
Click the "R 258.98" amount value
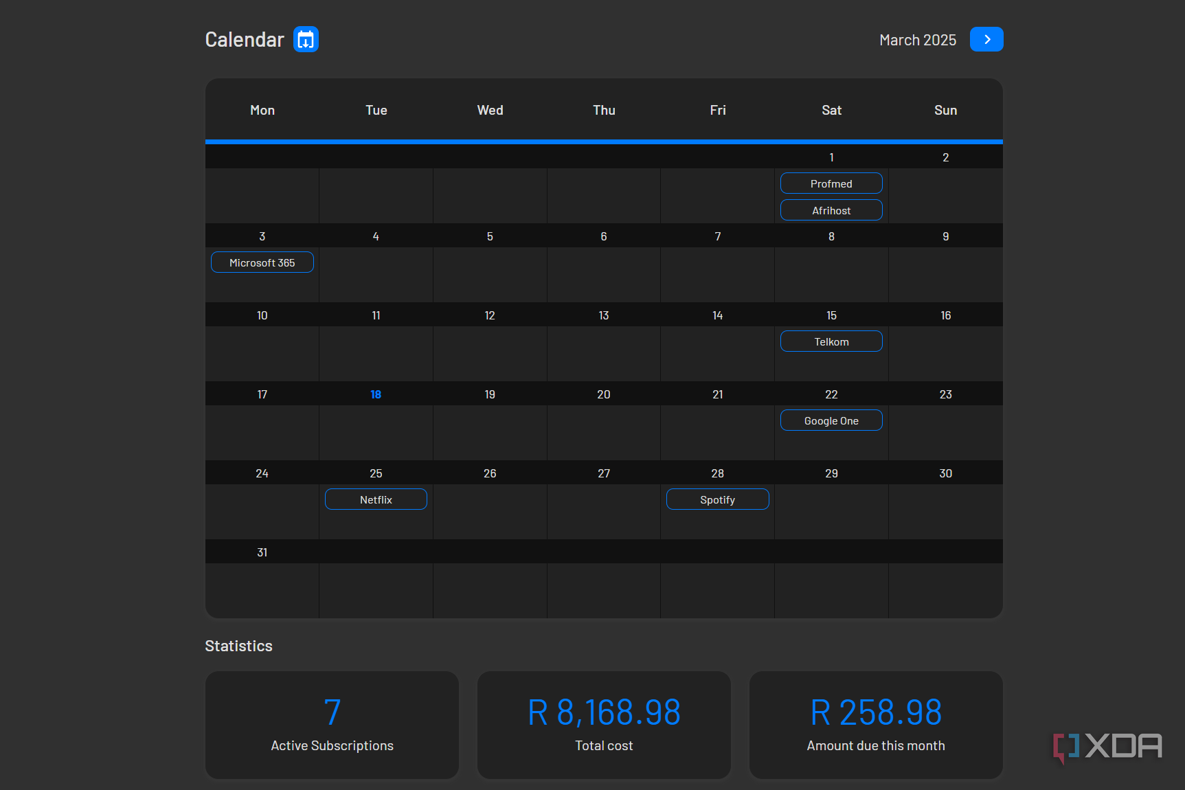click(x=877, y=712)
